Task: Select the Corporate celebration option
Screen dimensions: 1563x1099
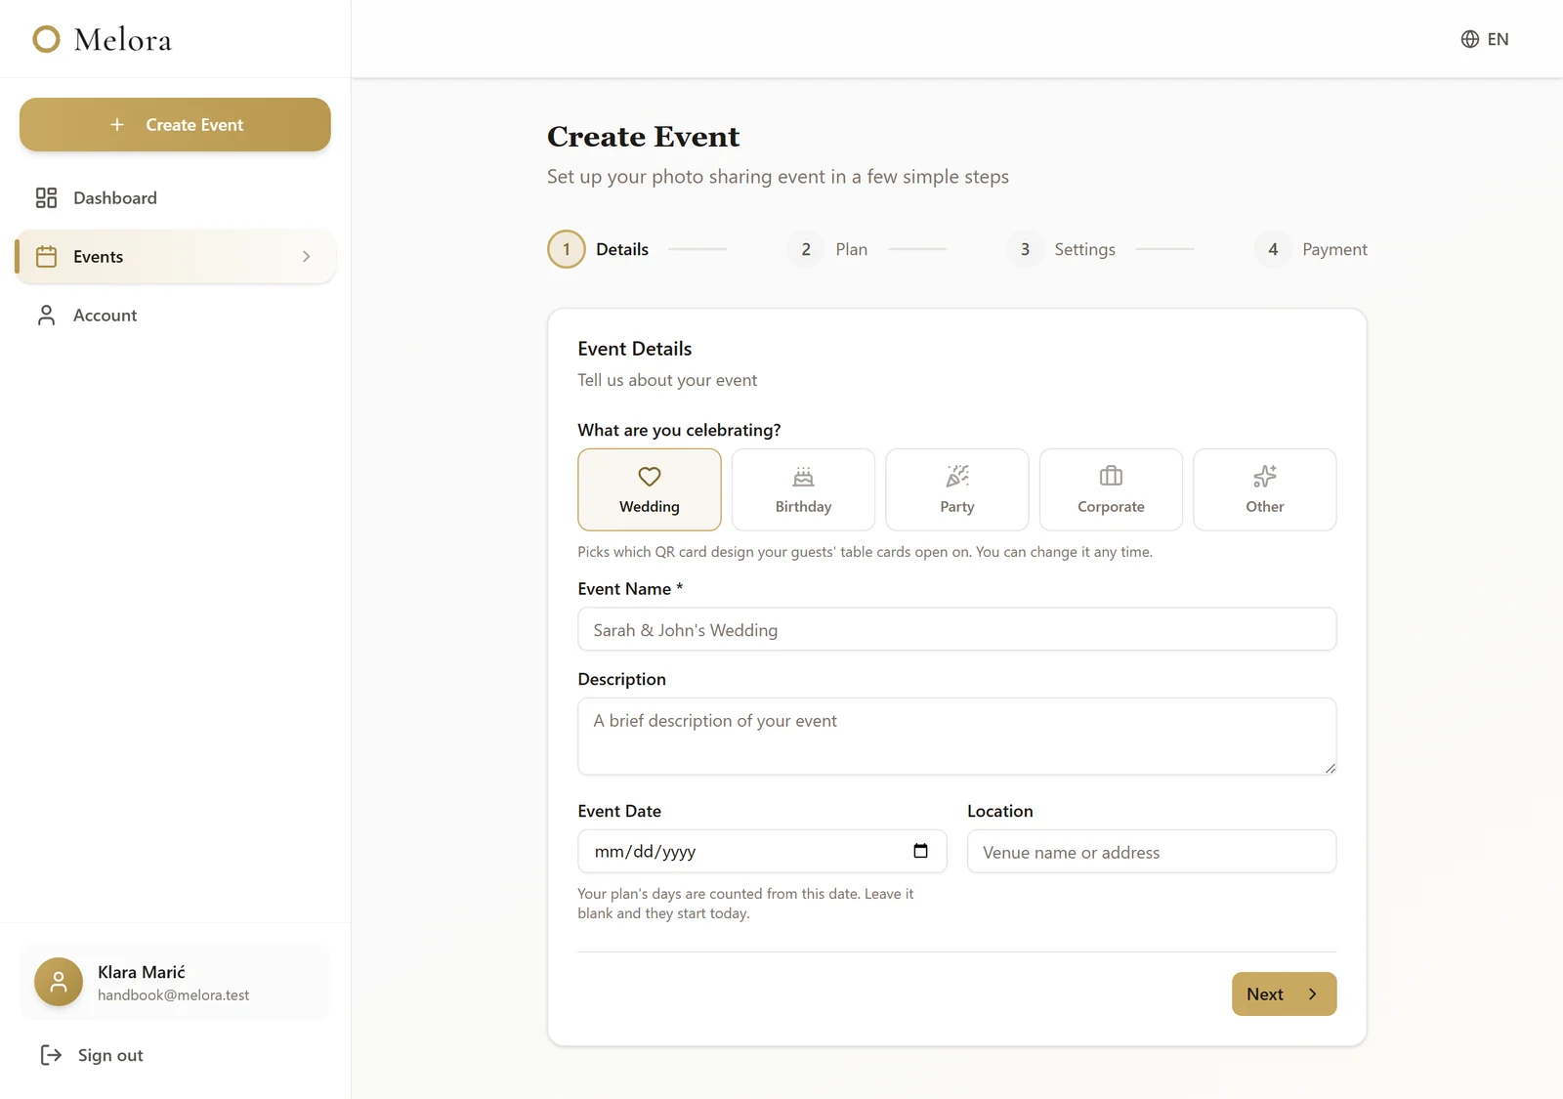Action: pos(1111,489)
